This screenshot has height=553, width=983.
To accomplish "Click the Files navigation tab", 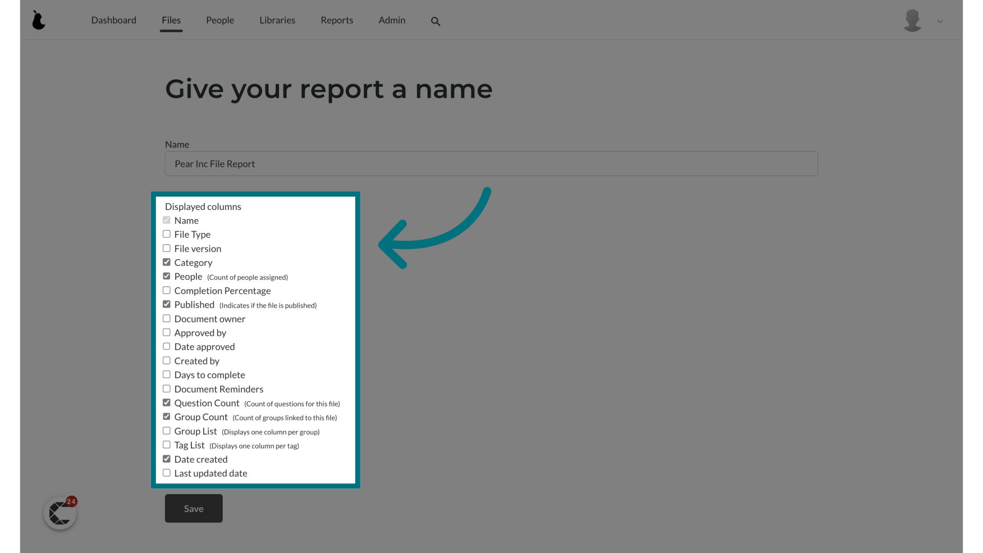I will point(171,19).
